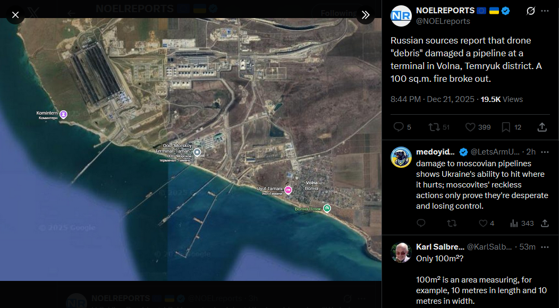Reply to the NOELREPORTS post
This screenshot has width=559, height=308.
pyautogui.click(x=398, y=127)
